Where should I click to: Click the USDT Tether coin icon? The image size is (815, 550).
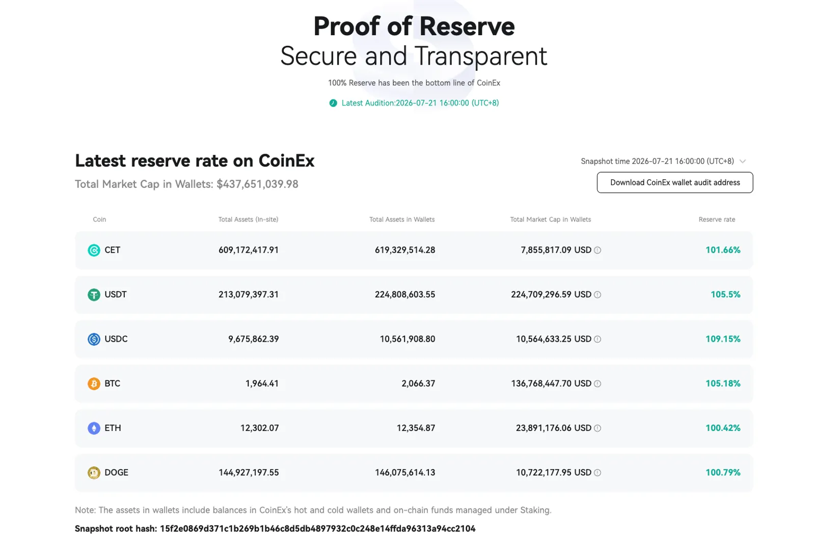tap(94, 295)
